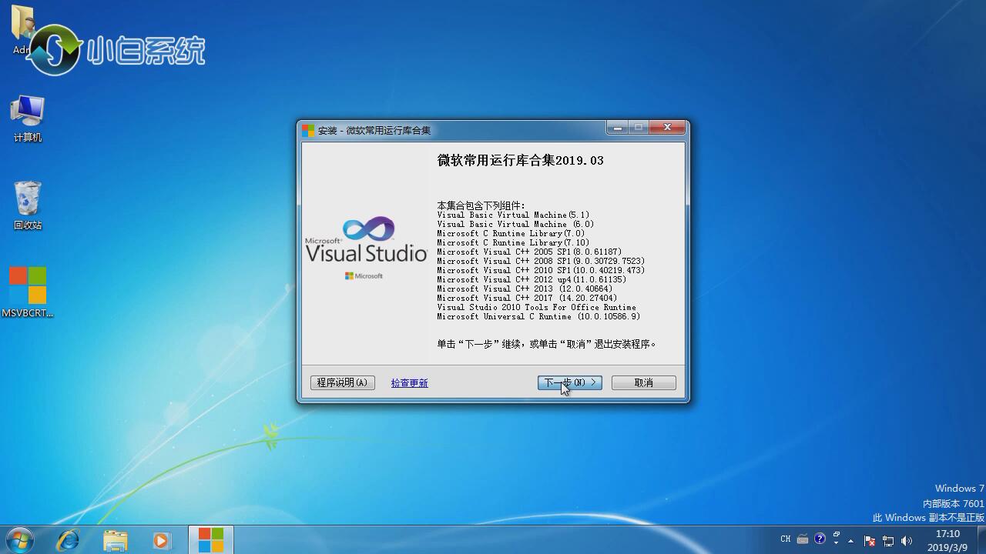Click the line Microsoft Universal C Runtime
Image resolution: width=986 pixels, height=554 pixels.
[538, 316]
